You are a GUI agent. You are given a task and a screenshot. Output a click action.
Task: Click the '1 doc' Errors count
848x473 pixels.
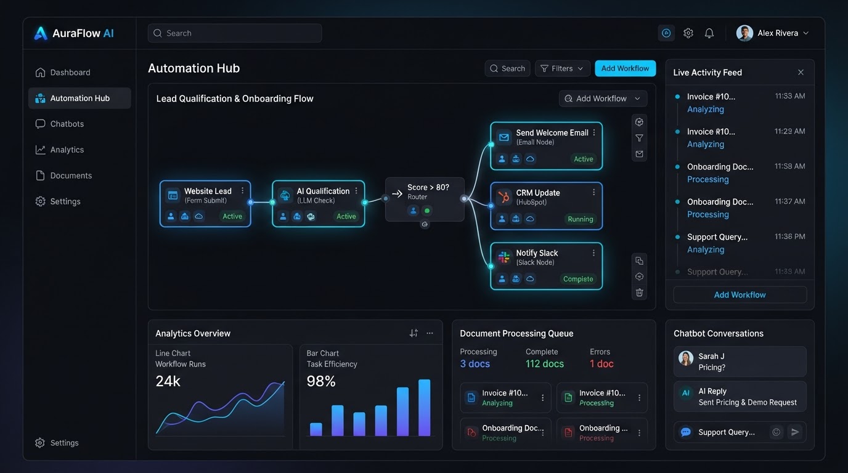601,364
